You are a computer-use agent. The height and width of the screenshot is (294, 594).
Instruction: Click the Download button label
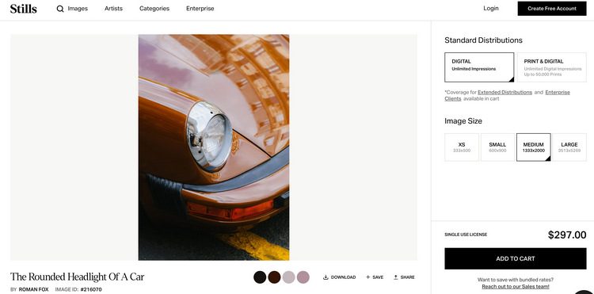point(343,277)
